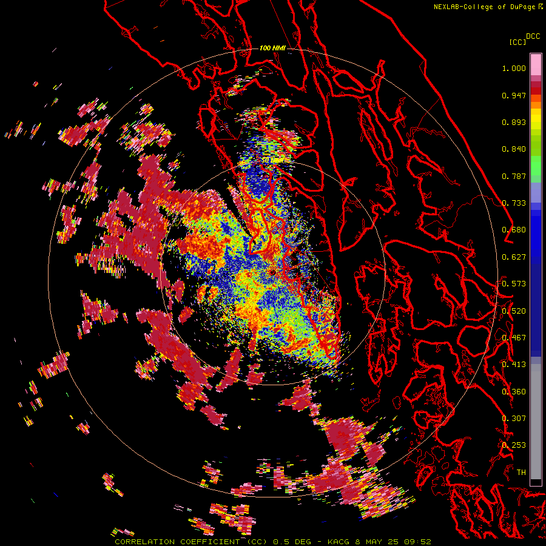The height and width of the screenshot is (546, 546).
Task: Click the radar site center marker
Action: 272,271
